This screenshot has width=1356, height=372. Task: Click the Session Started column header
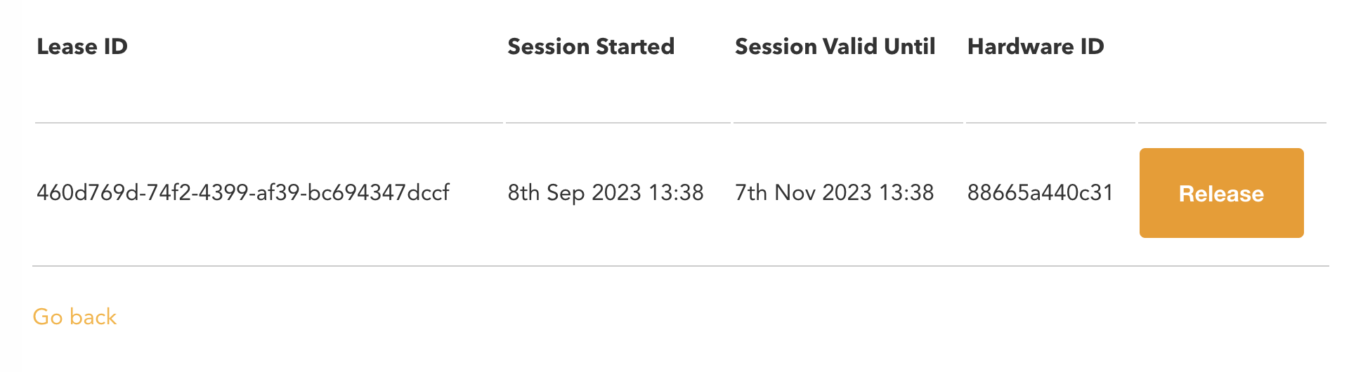point(591,47)
